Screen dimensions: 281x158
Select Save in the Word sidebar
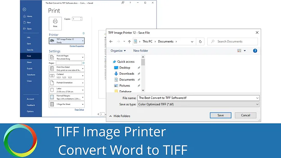coord(28,44)
